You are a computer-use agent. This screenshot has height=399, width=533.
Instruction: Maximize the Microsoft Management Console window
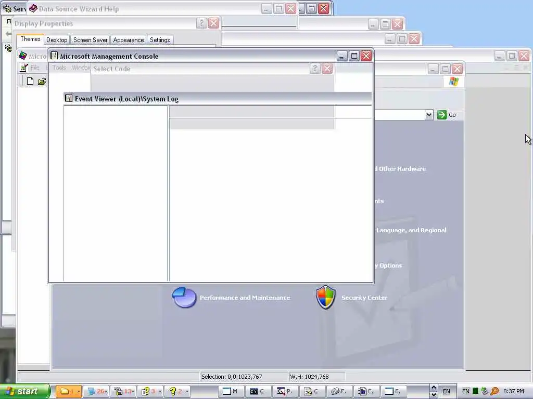(354, 56)
